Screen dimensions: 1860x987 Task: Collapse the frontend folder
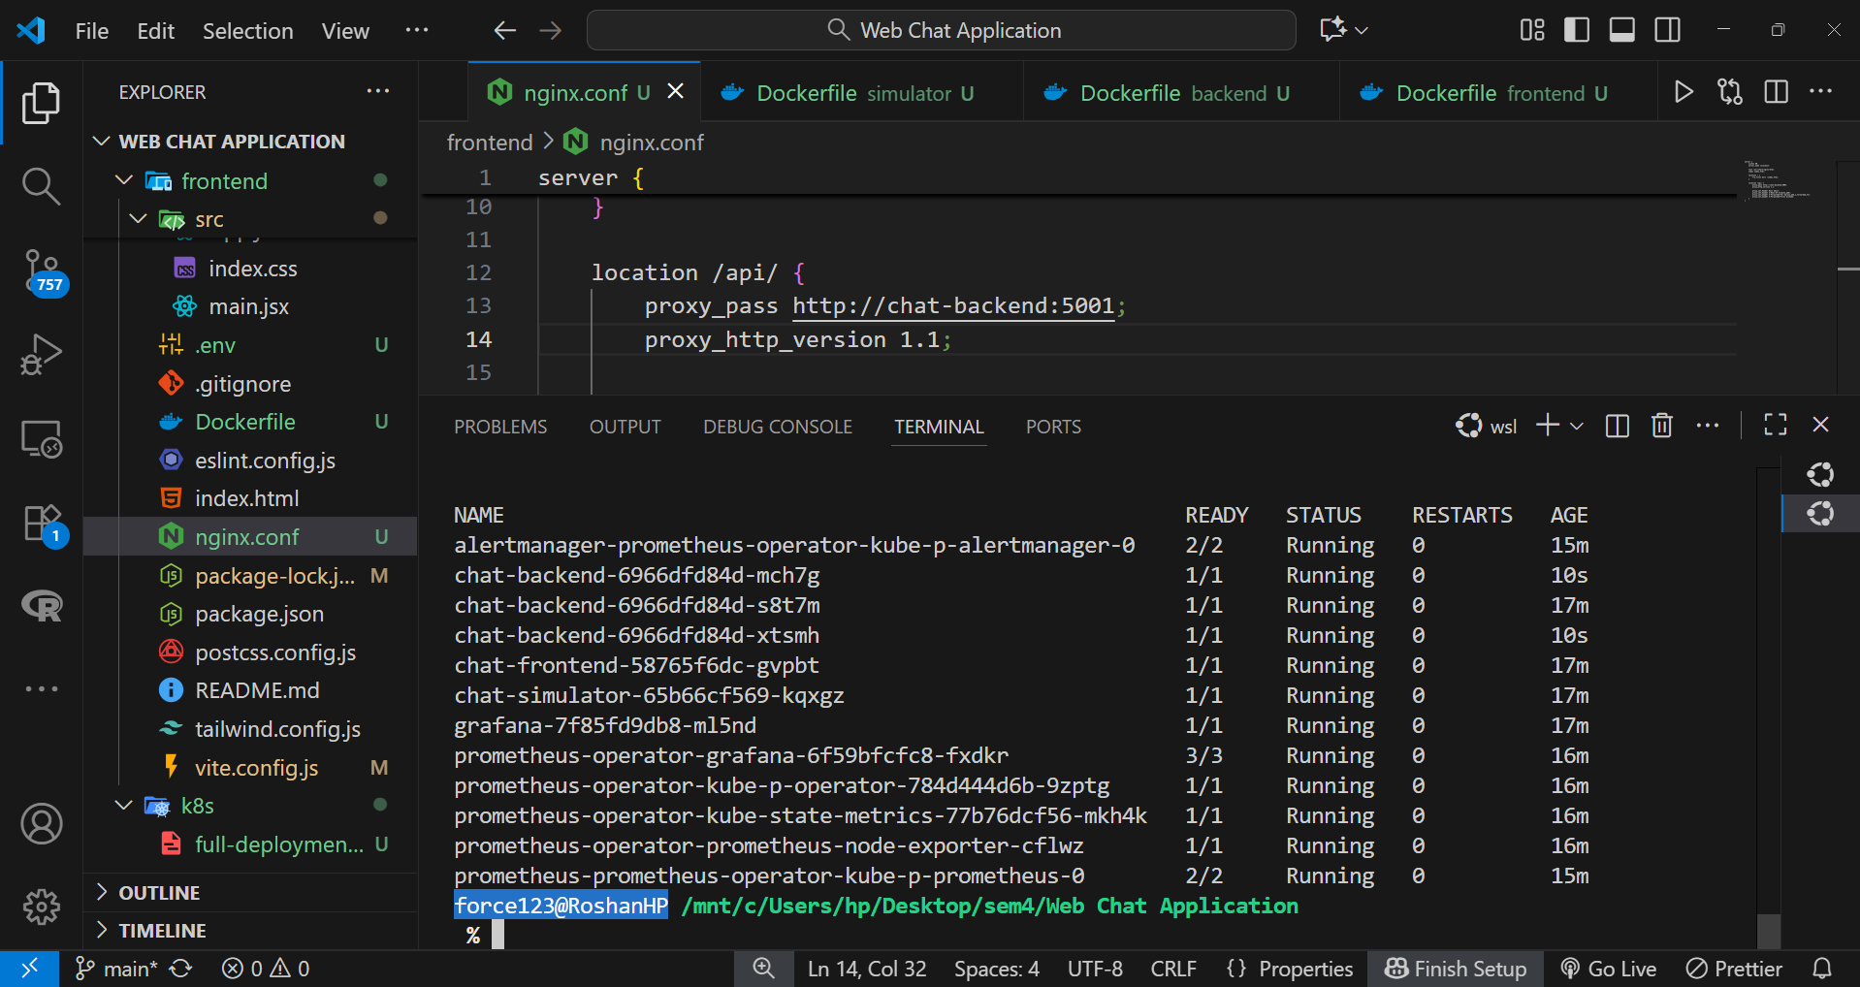tap(124, 180)
